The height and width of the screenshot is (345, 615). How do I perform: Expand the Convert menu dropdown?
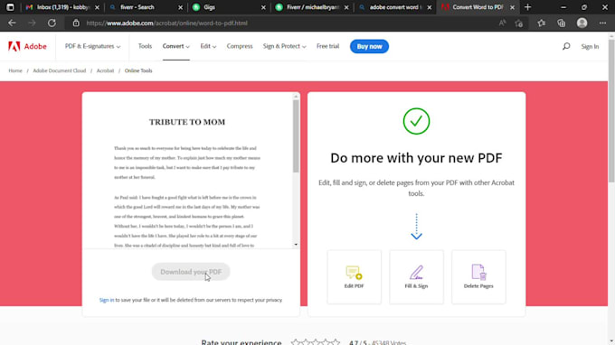click(x=176, y=46)
